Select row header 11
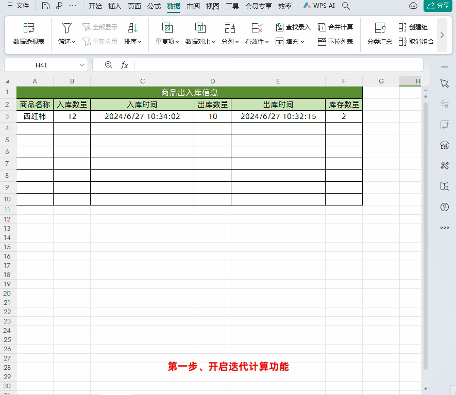This screenshot has height=395, width=456. [x=7, y=210]
